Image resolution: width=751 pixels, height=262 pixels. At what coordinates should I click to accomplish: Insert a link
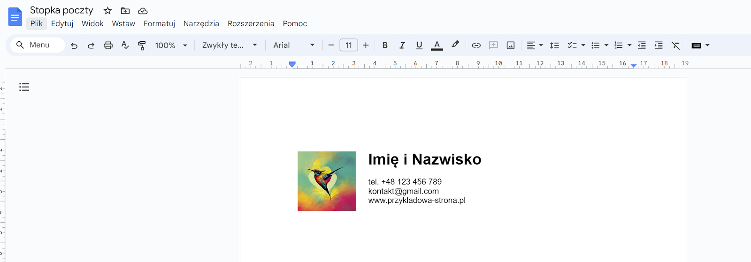476,45
